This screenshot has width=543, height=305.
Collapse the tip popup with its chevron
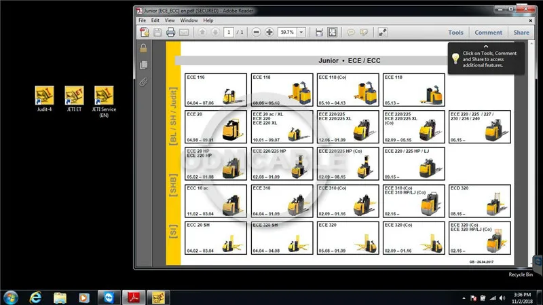(486, 46)
